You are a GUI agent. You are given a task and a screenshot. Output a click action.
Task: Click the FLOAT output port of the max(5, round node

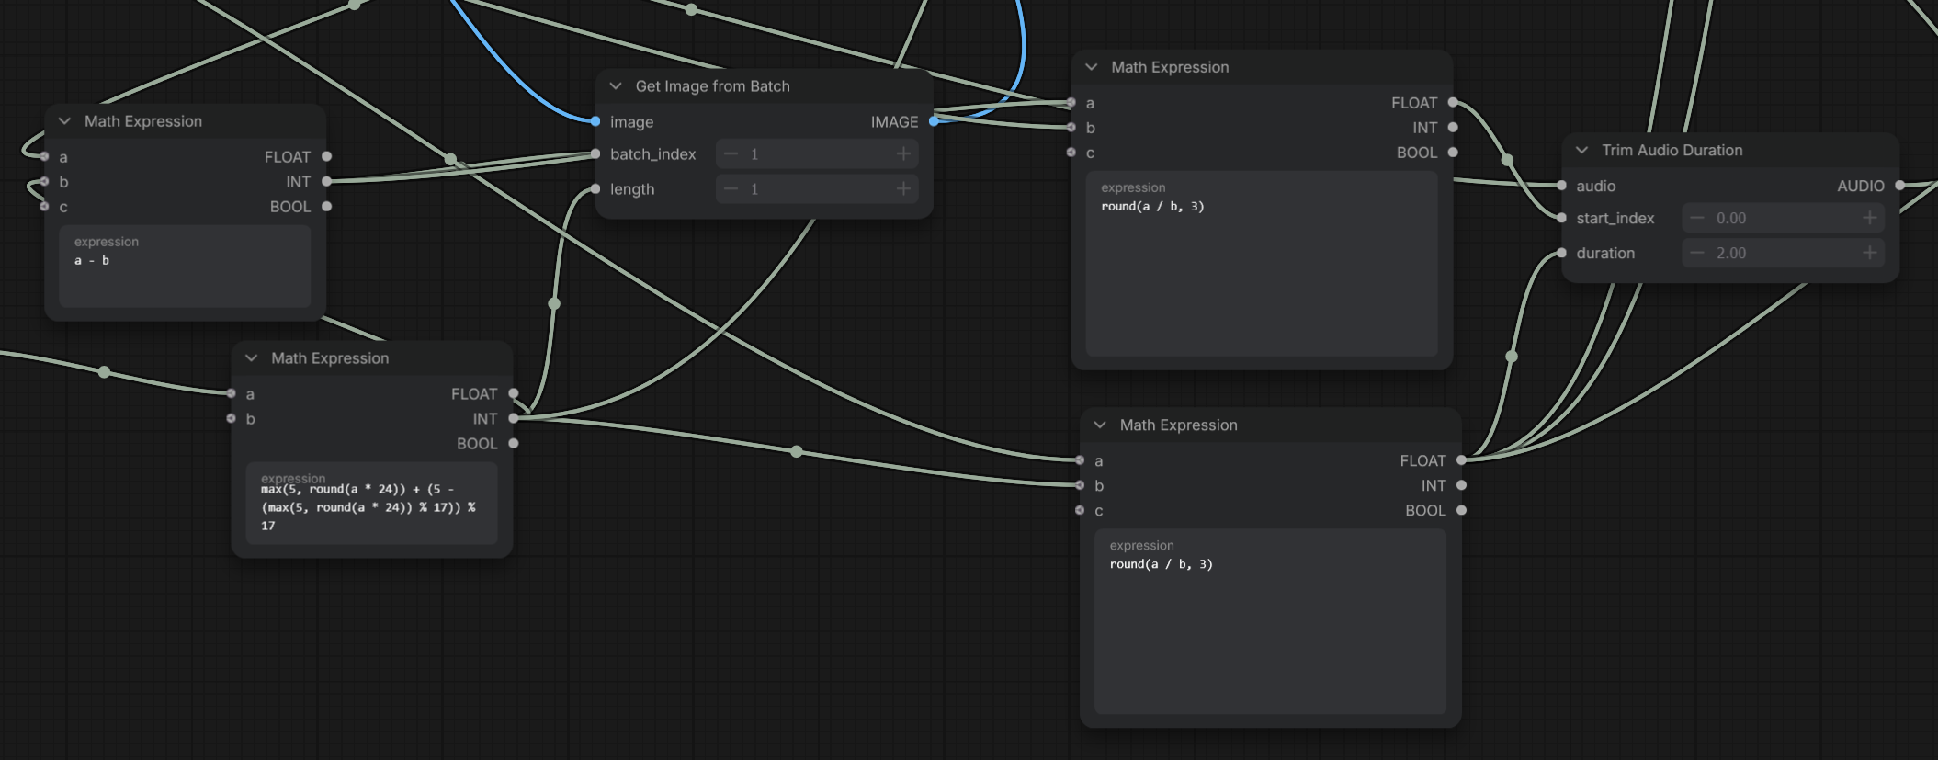pos(513,393)
